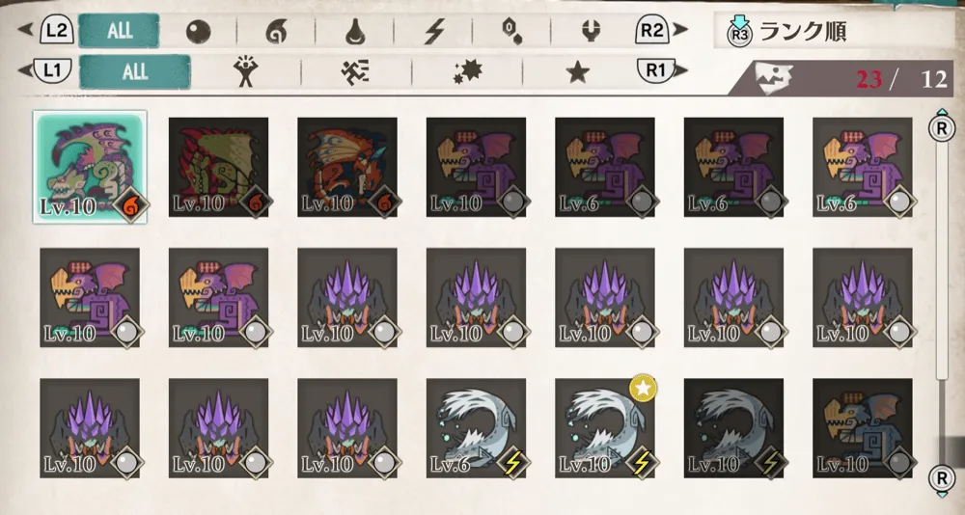The image size is (965, 515).
Task: Select the non-elemental sphere filter icon
Action: [198, 32]
